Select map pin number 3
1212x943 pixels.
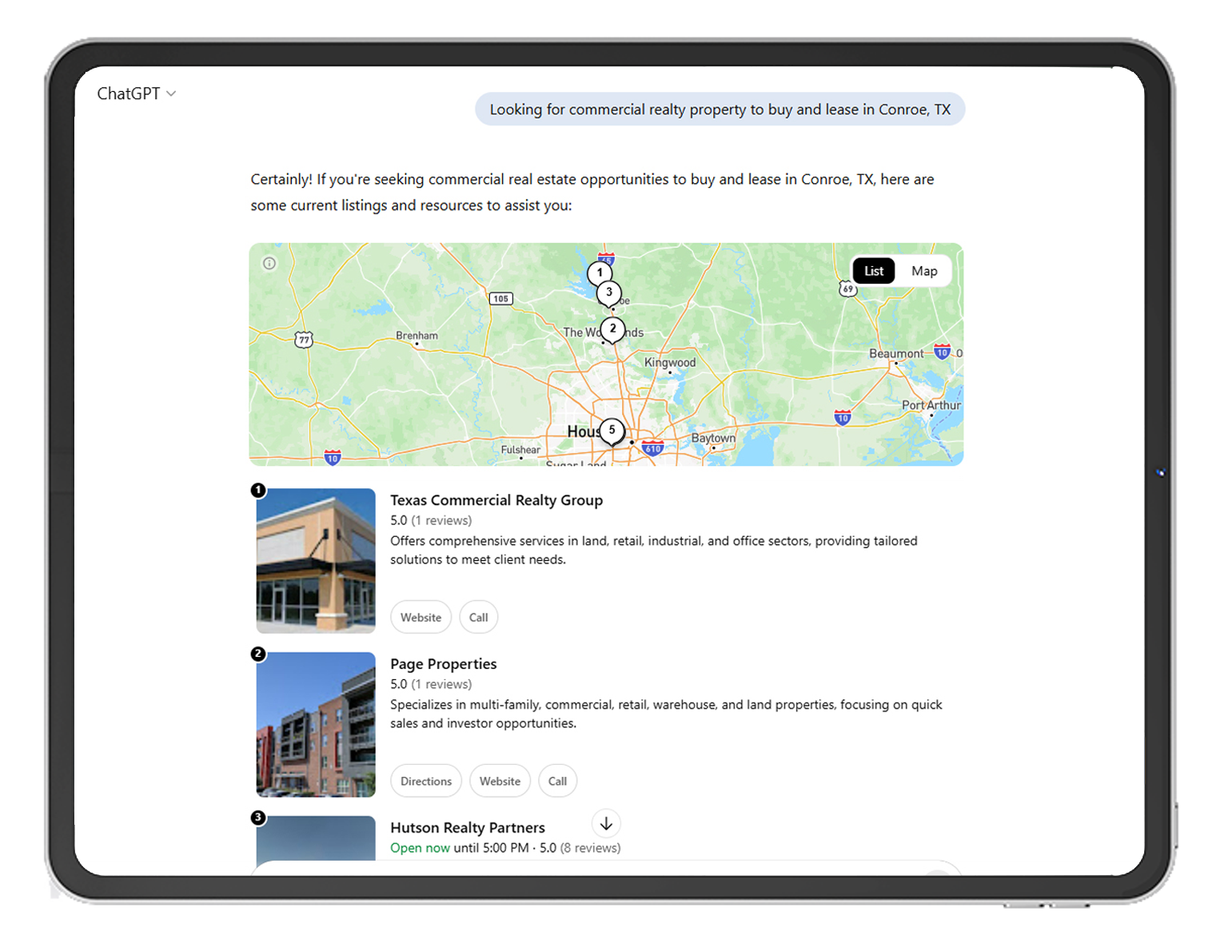click(609, 293)
